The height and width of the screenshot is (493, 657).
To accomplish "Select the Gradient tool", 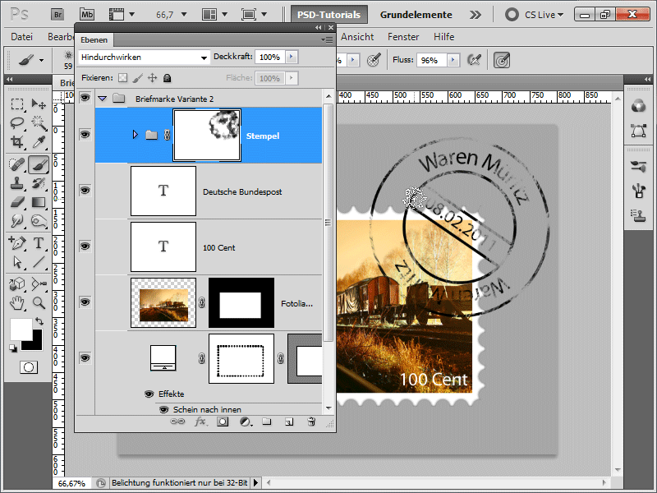I will pos(39,202).
